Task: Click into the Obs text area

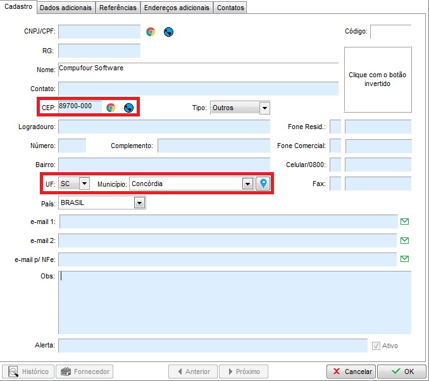Action: 234,302
